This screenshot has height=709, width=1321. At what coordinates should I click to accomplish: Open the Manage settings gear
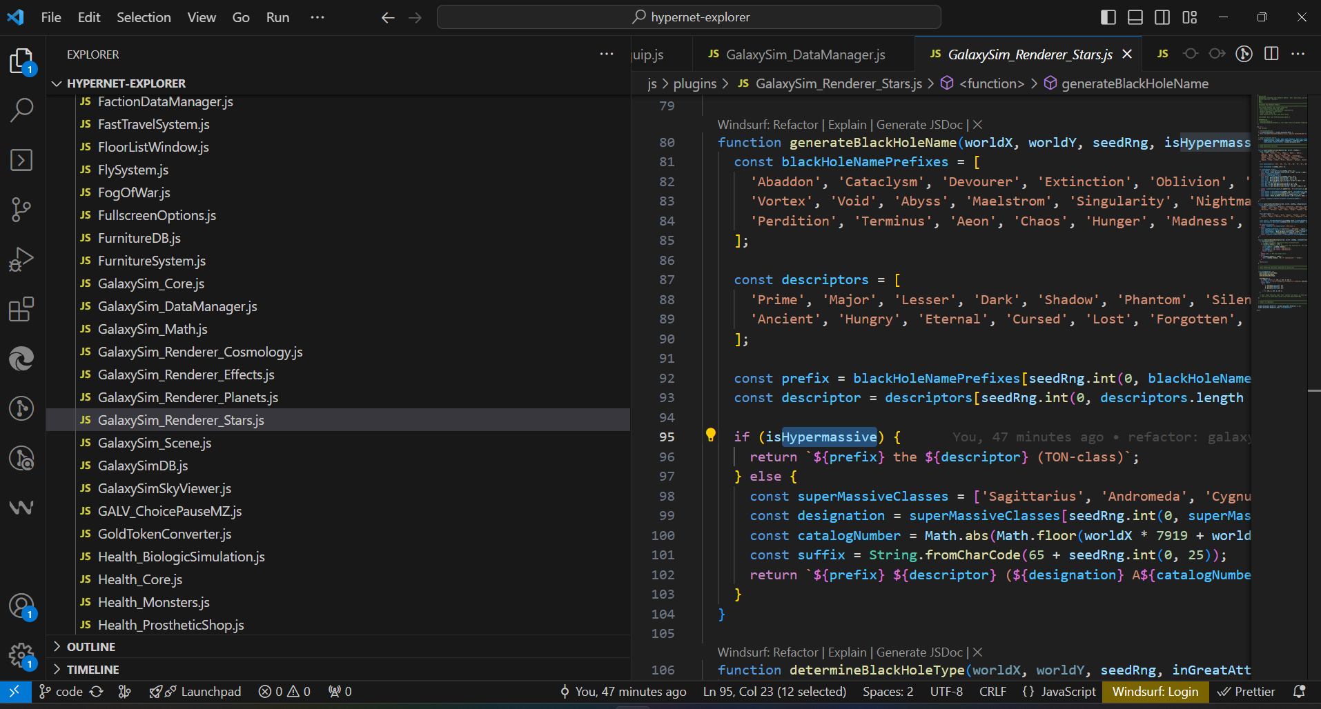pos(22,655)
